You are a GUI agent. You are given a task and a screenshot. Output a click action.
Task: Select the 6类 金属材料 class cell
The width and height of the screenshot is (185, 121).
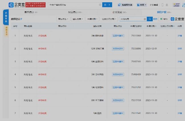(97, 62)
